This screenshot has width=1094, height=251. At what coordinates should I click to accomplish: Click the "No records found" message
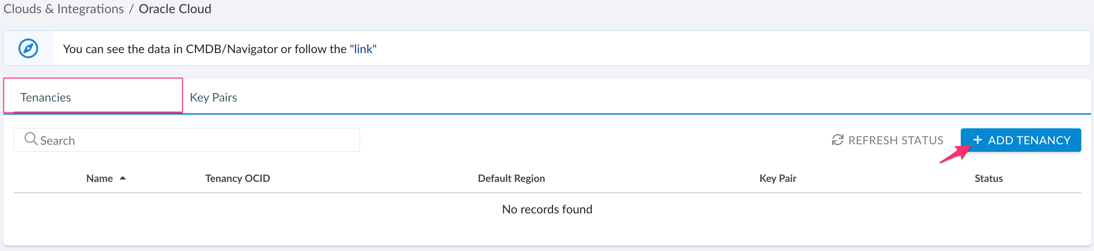point(547,209)
